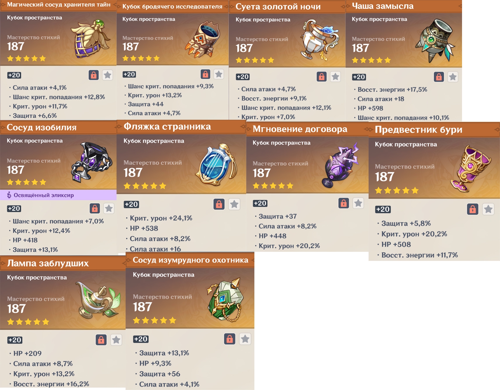Select the Предвестник бури golden goblet image

click(471, 168)
